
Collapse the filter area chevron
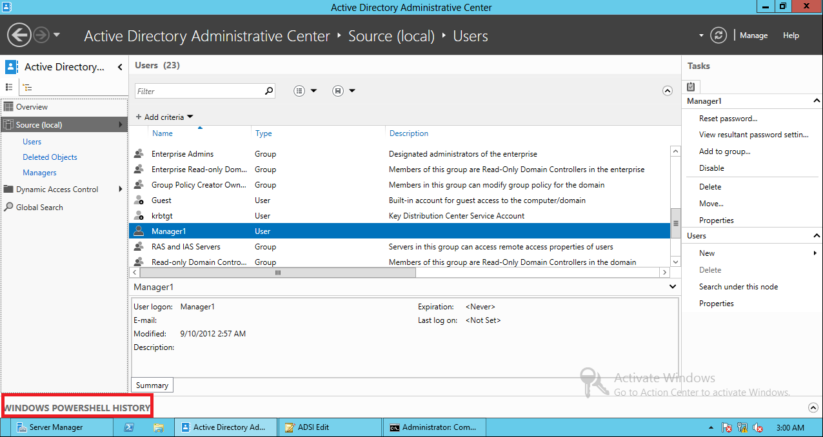point(668,91)
